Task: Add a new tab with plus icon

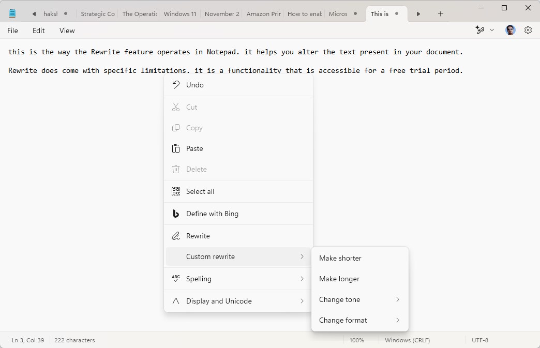Action: click(x=440, y=14)
